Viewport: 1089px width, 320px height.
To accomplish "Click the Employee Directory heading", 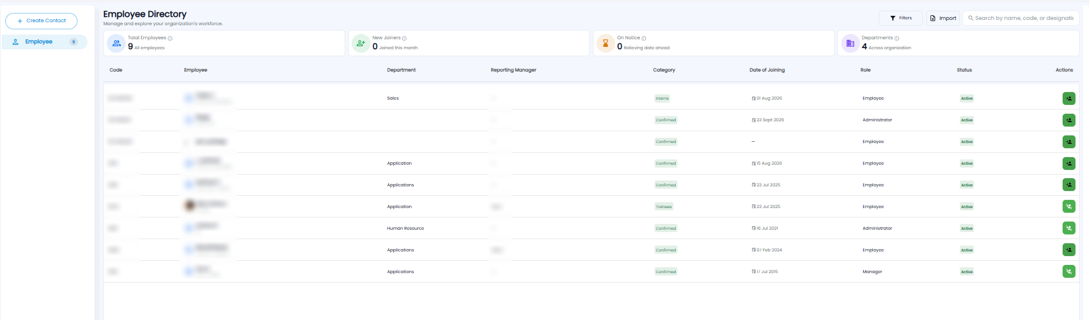I will click(x=145, y=14).
